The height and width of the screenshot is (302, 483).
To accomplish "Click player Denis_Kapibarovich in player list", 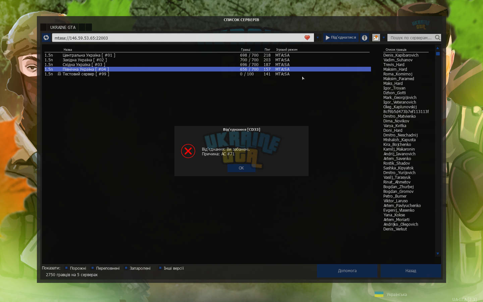I will (401, 55).
